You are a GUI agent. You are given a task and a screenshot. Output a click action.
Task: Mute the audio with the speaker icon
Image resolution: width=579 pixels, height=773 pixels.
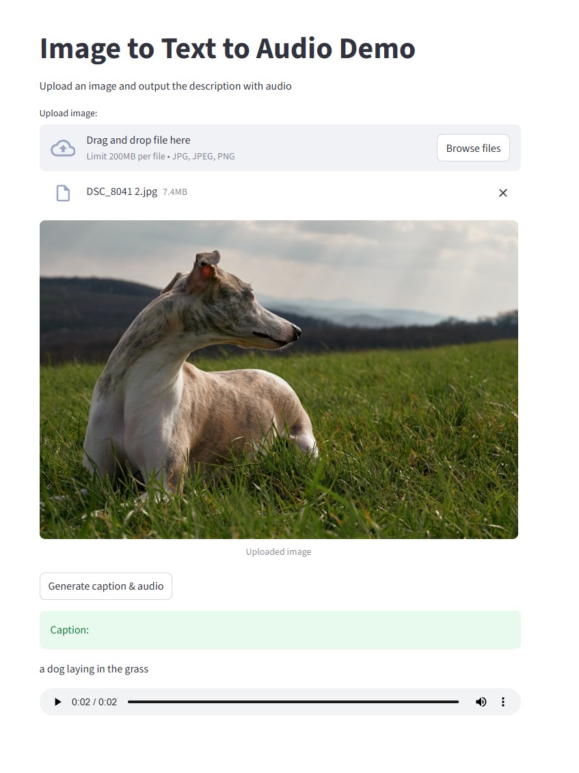coord(481,702)
